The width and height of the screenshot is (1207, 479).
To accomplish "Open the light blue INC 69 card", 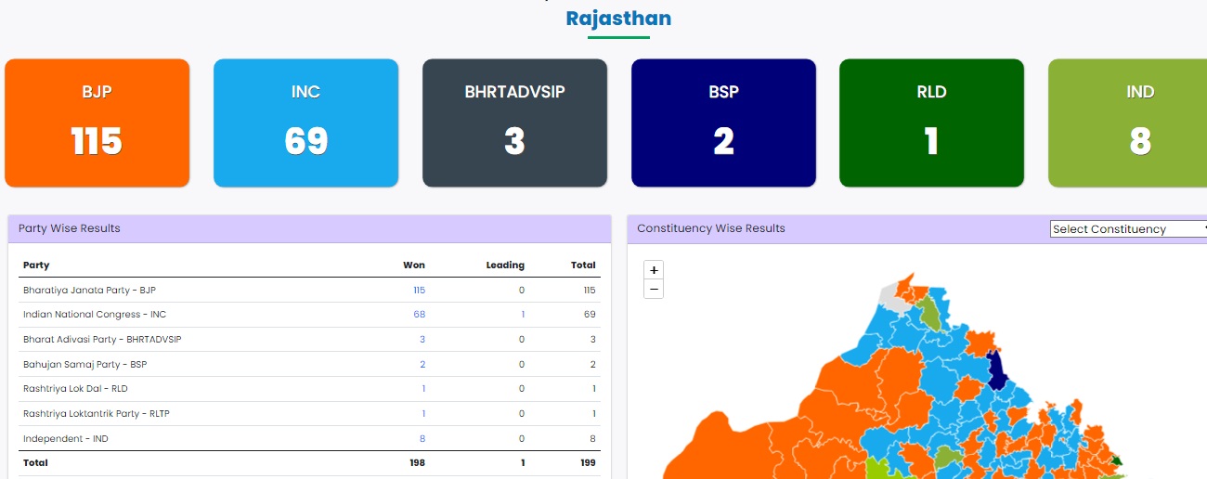I will pyautogui.click(x=305, y=123).
